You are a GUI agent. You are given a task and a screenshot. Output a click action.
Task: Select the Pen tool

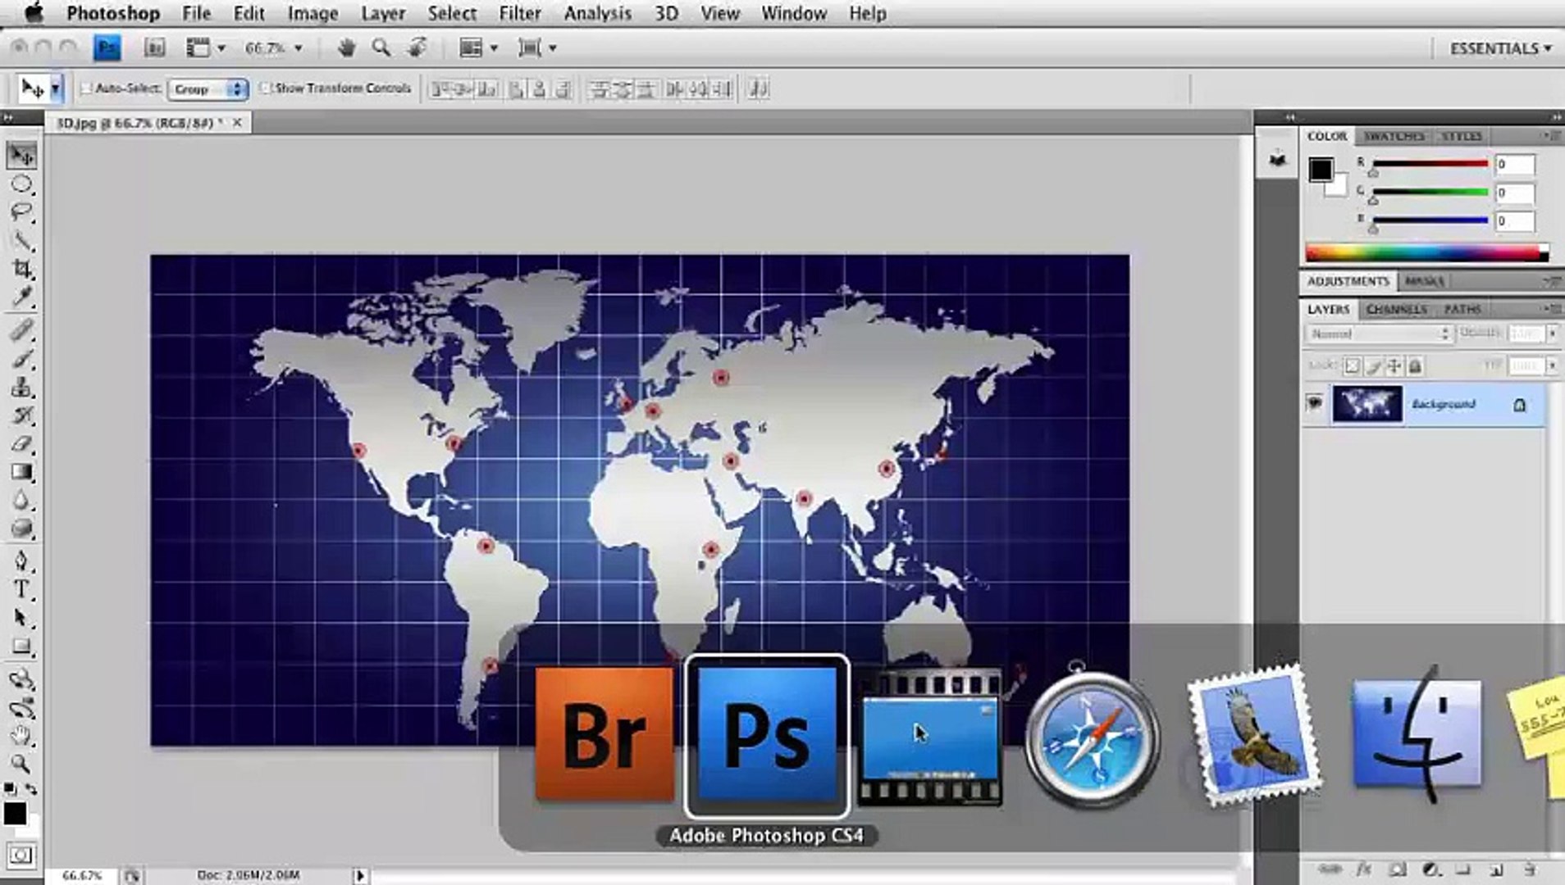21,560
